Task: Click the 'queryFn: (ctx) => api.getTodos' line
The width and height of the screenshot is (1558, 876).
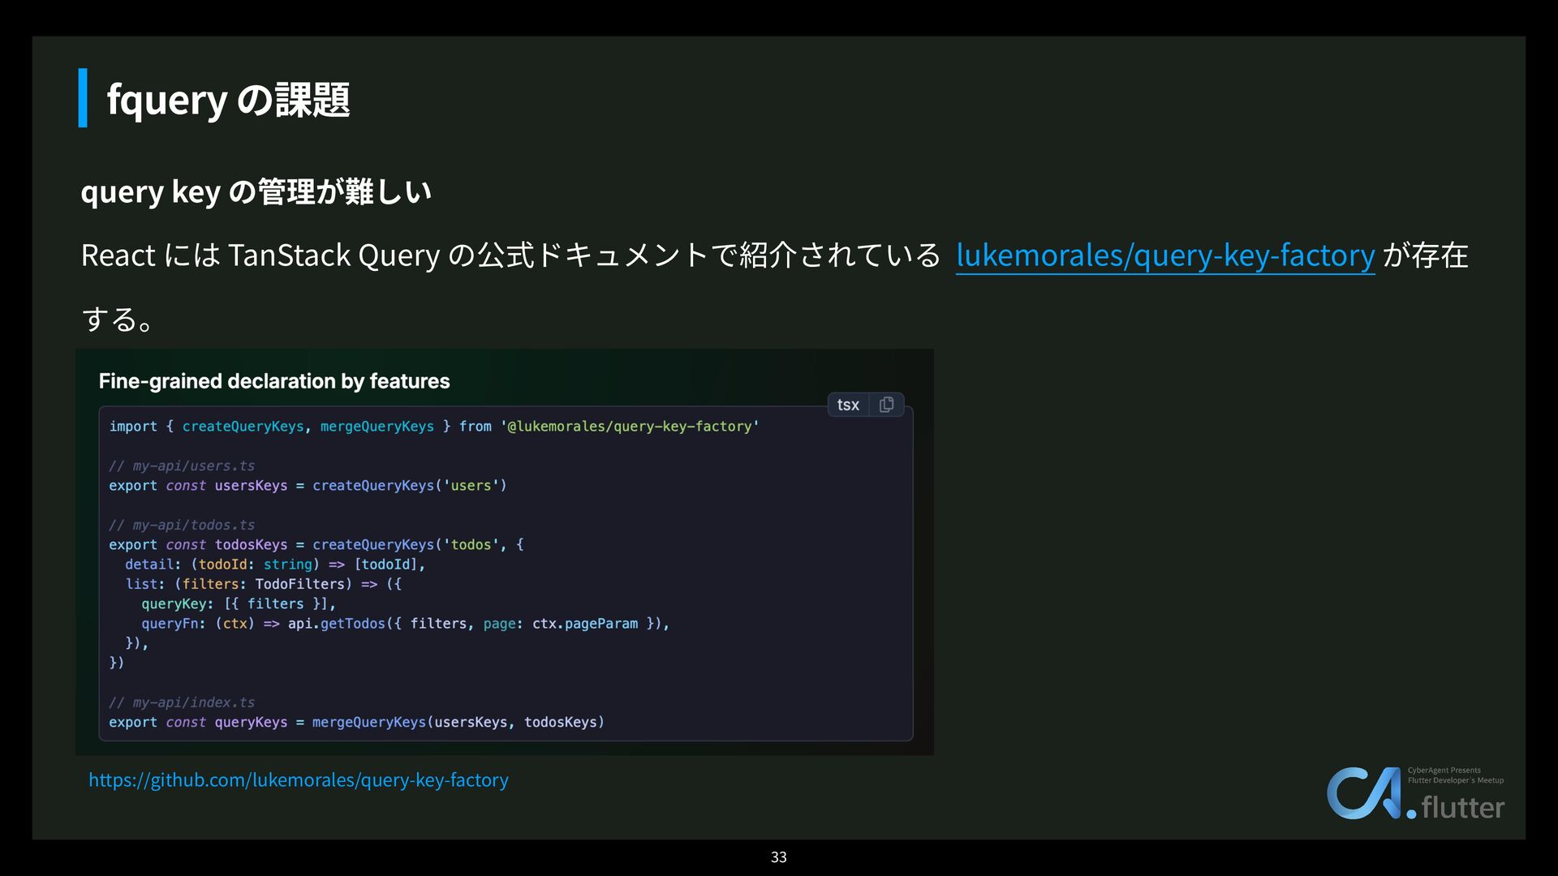Action: click(x=405, y=623)
